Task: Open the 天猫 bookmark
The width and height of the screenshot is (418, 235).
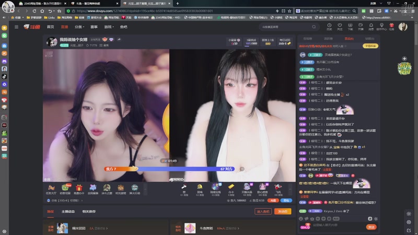Action: point(126,18)
